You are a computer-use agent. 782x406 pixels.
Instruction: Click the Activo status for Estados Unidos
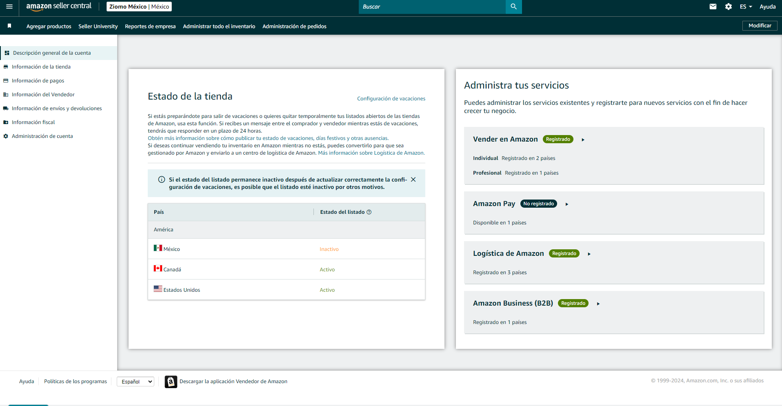point(327,290)
